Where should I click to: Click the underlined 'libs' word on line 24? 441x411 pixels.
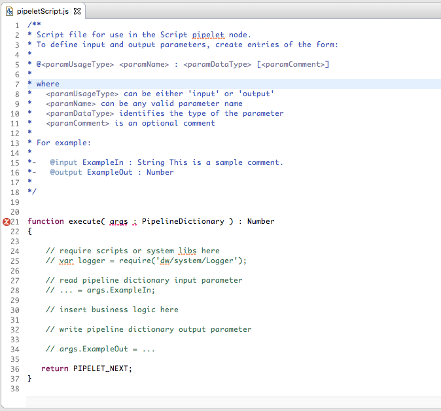(187, 251)
